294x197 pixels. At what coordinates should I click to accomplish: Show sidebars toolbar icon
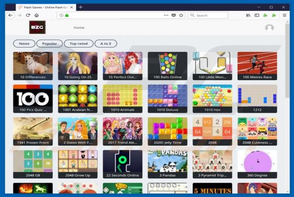click(x=257, y=15)
